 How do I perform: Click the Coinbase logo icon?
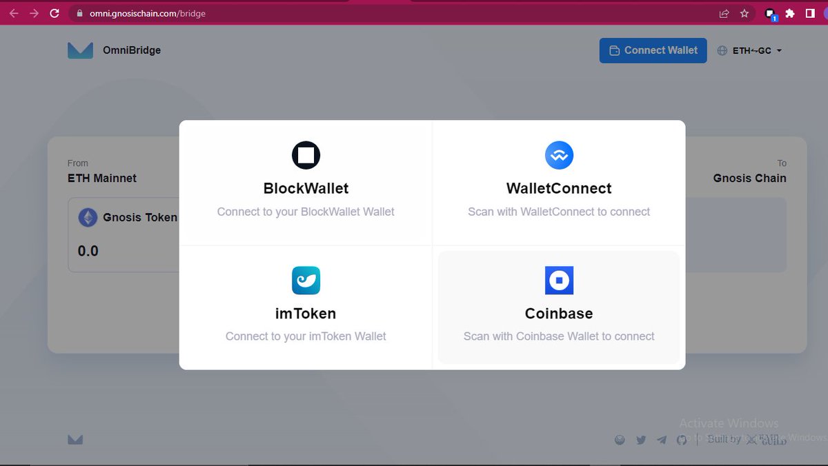coord(559,280)
